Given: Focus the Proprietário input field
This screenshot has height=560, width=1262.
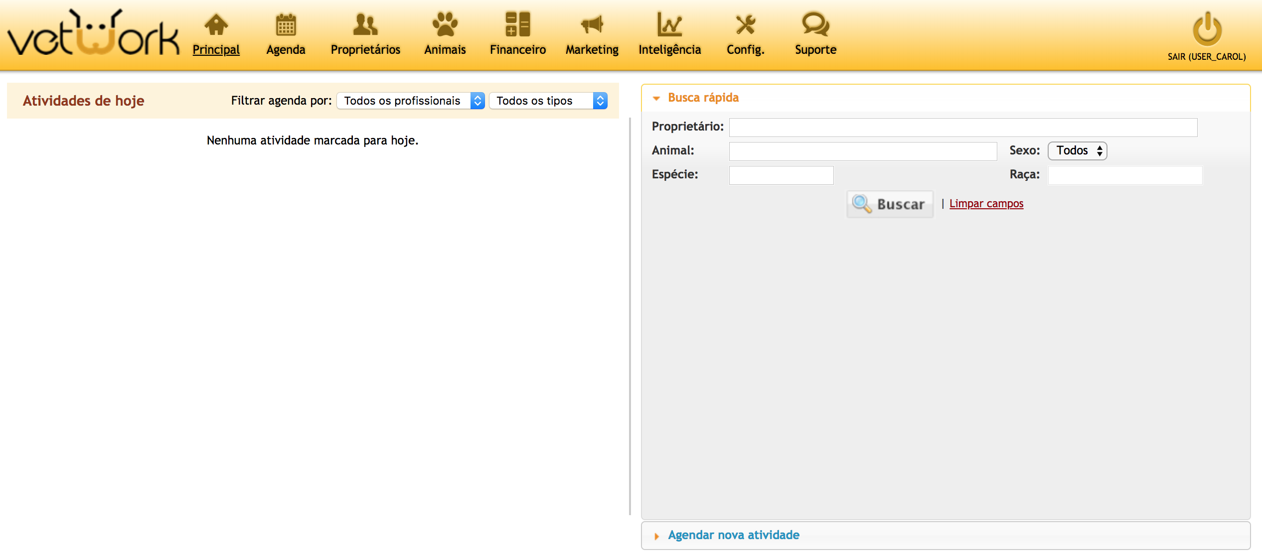Looking at the screenshot, I should 963,127.
